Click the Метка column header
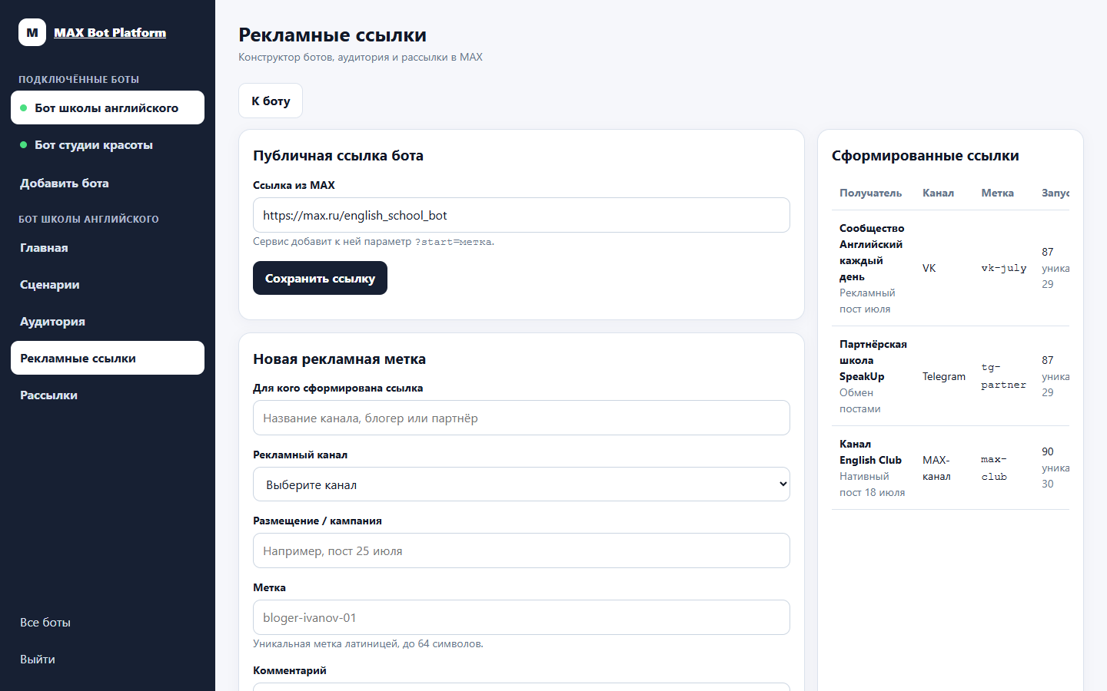Image resolution: width=1107 pixels, height=691 pixels. click(997, 193)
